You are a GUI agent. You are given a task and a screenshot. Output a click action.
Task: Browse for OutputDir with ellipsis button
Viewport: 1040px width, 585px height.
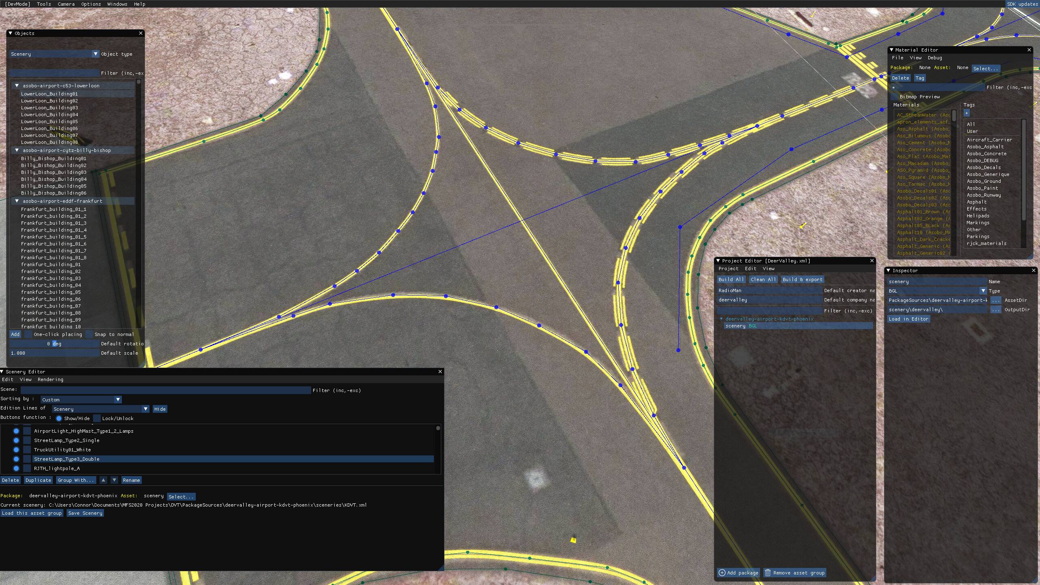tap(995, 310)
